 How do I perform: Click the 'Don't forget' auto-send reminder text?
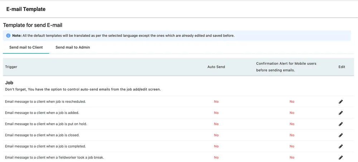tap(83, 89)
